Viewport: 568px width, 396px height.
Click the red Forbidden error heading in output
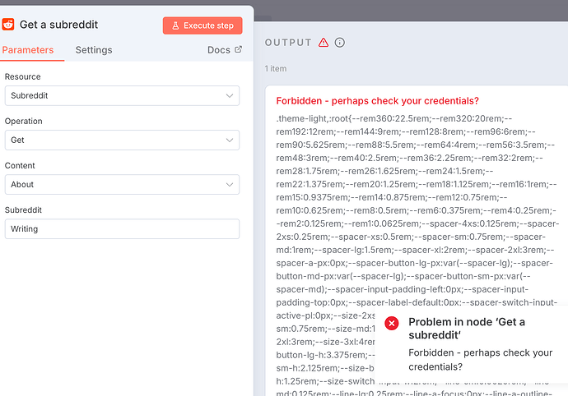click(378, 101)
